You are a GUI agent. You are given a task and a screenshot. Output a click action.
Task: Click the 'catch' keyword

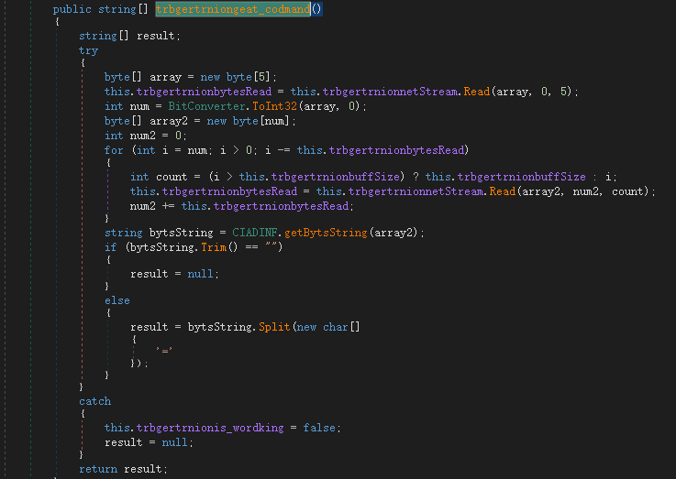point(94,401)
